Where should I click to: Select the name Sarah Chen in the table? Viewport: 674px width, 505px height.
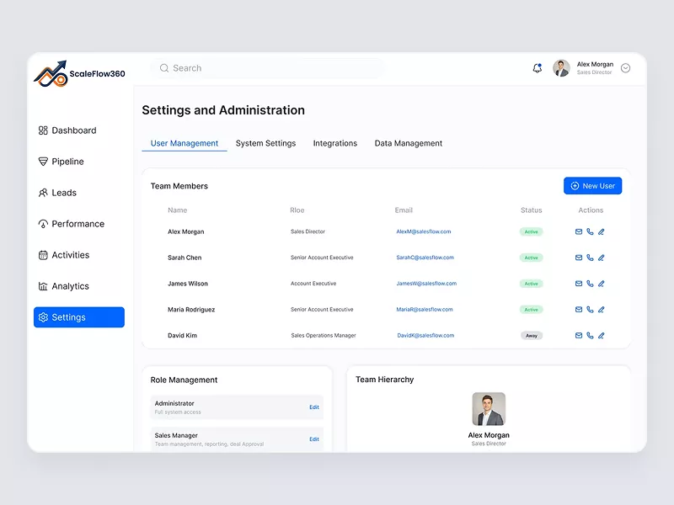coord(185,258)
